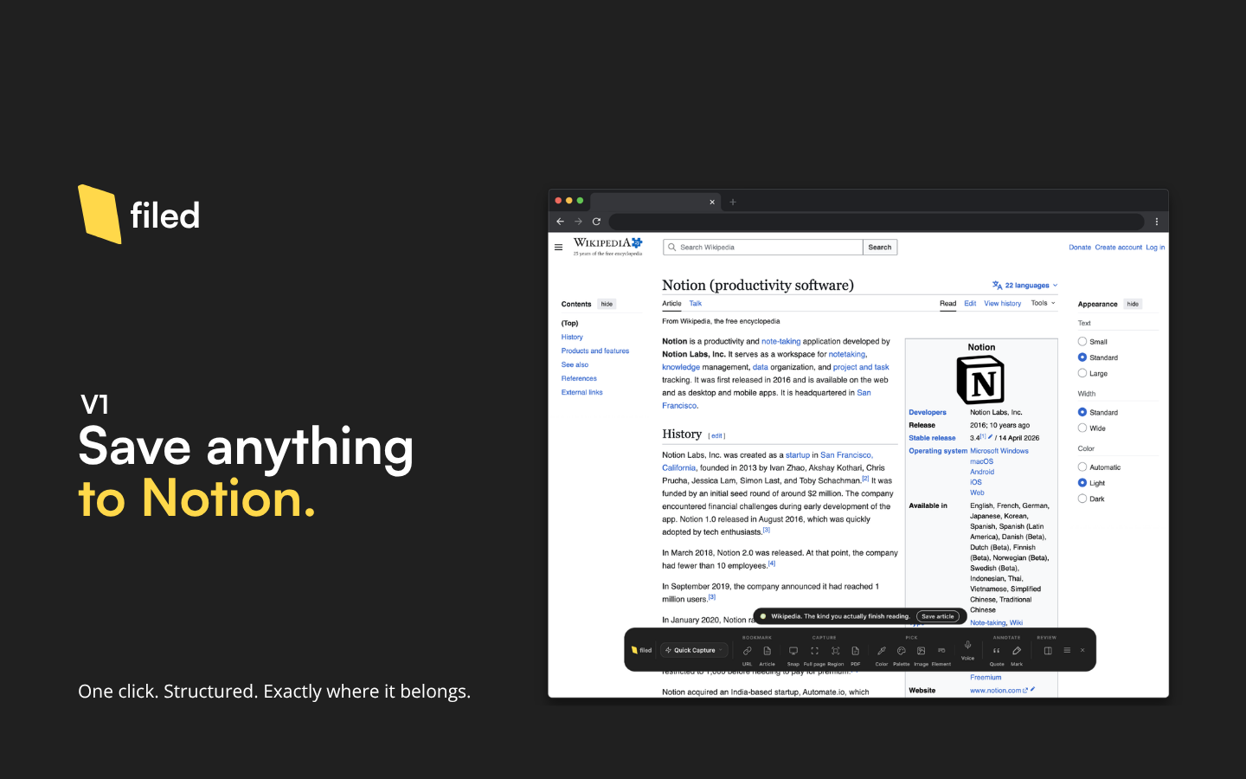Expand the 22 languages dropdown

(x=1025, y=286)
